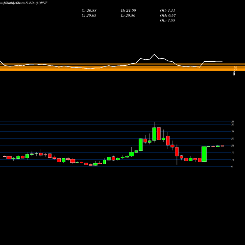The height and width of the screenshot is (245, 245).
Task: Click the last red candle on the chart
Action: 222,146
